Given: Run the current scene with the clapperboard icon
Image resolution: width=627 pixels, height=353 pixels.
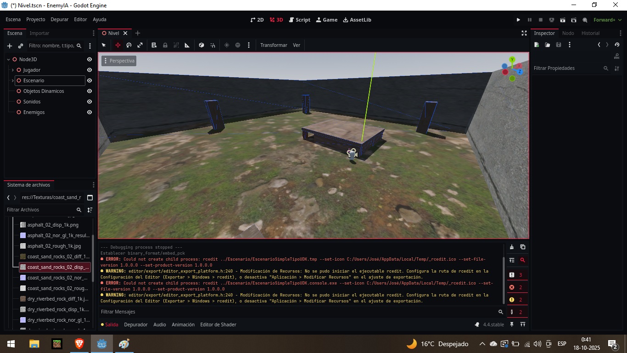Looking at the screenshot, I should click(563, 20).
